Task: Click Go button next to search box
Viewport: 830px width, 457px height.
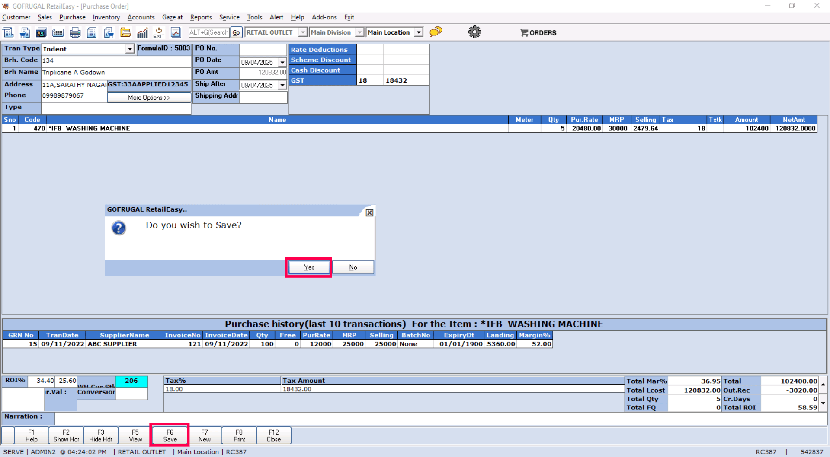Action: pos(236,32)
